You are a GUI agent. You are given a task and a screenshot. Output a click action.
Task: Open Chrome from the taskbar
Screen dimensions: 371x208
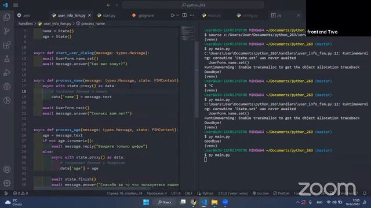click(194, 202)
